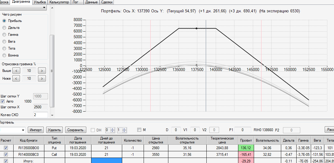Select the Вега radio button
Image resolution: width=334 pixels, height=163 pixels.
coord(4,42)
